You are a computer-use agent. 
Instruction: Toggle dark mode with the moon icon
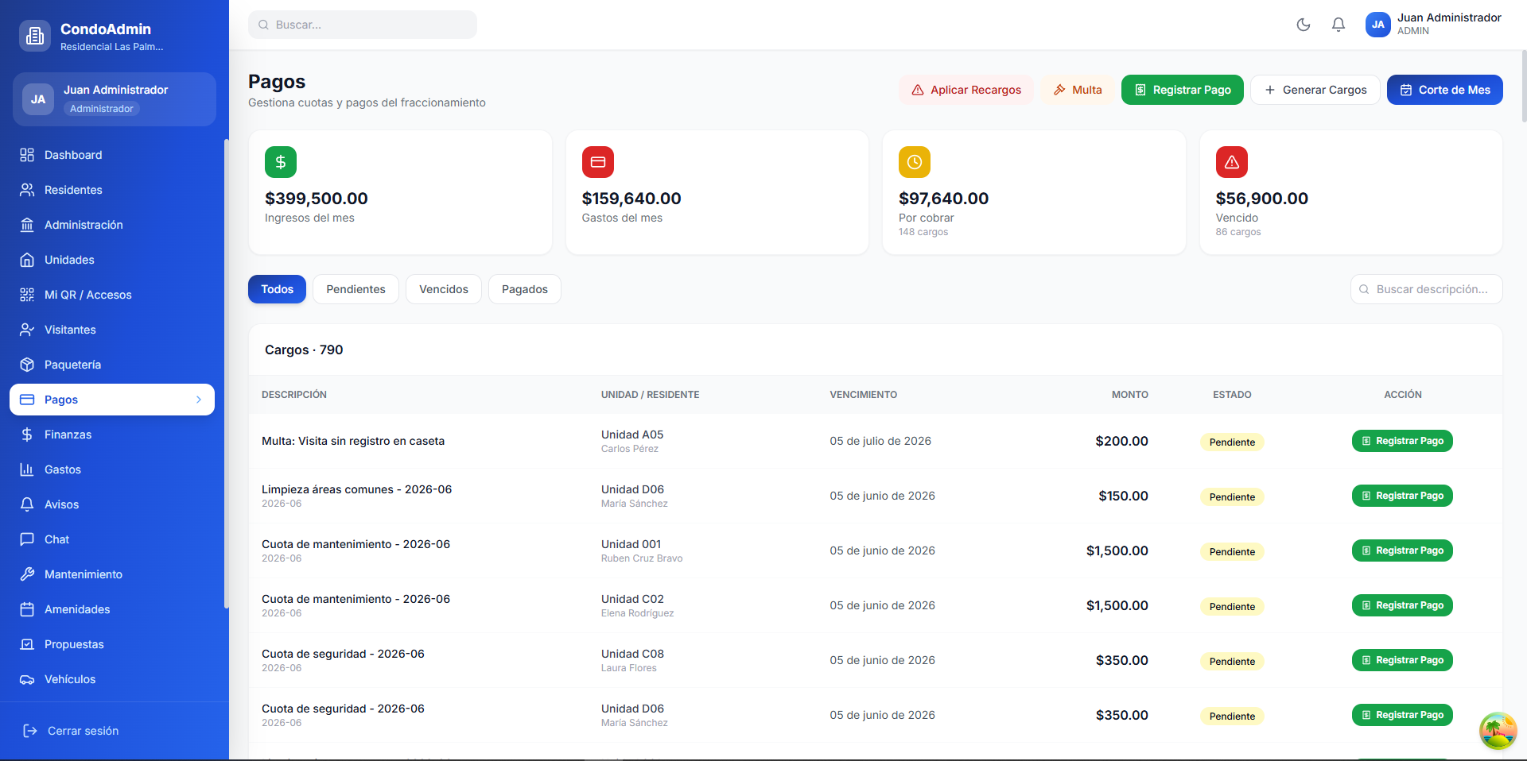[x=1303, y=25]
